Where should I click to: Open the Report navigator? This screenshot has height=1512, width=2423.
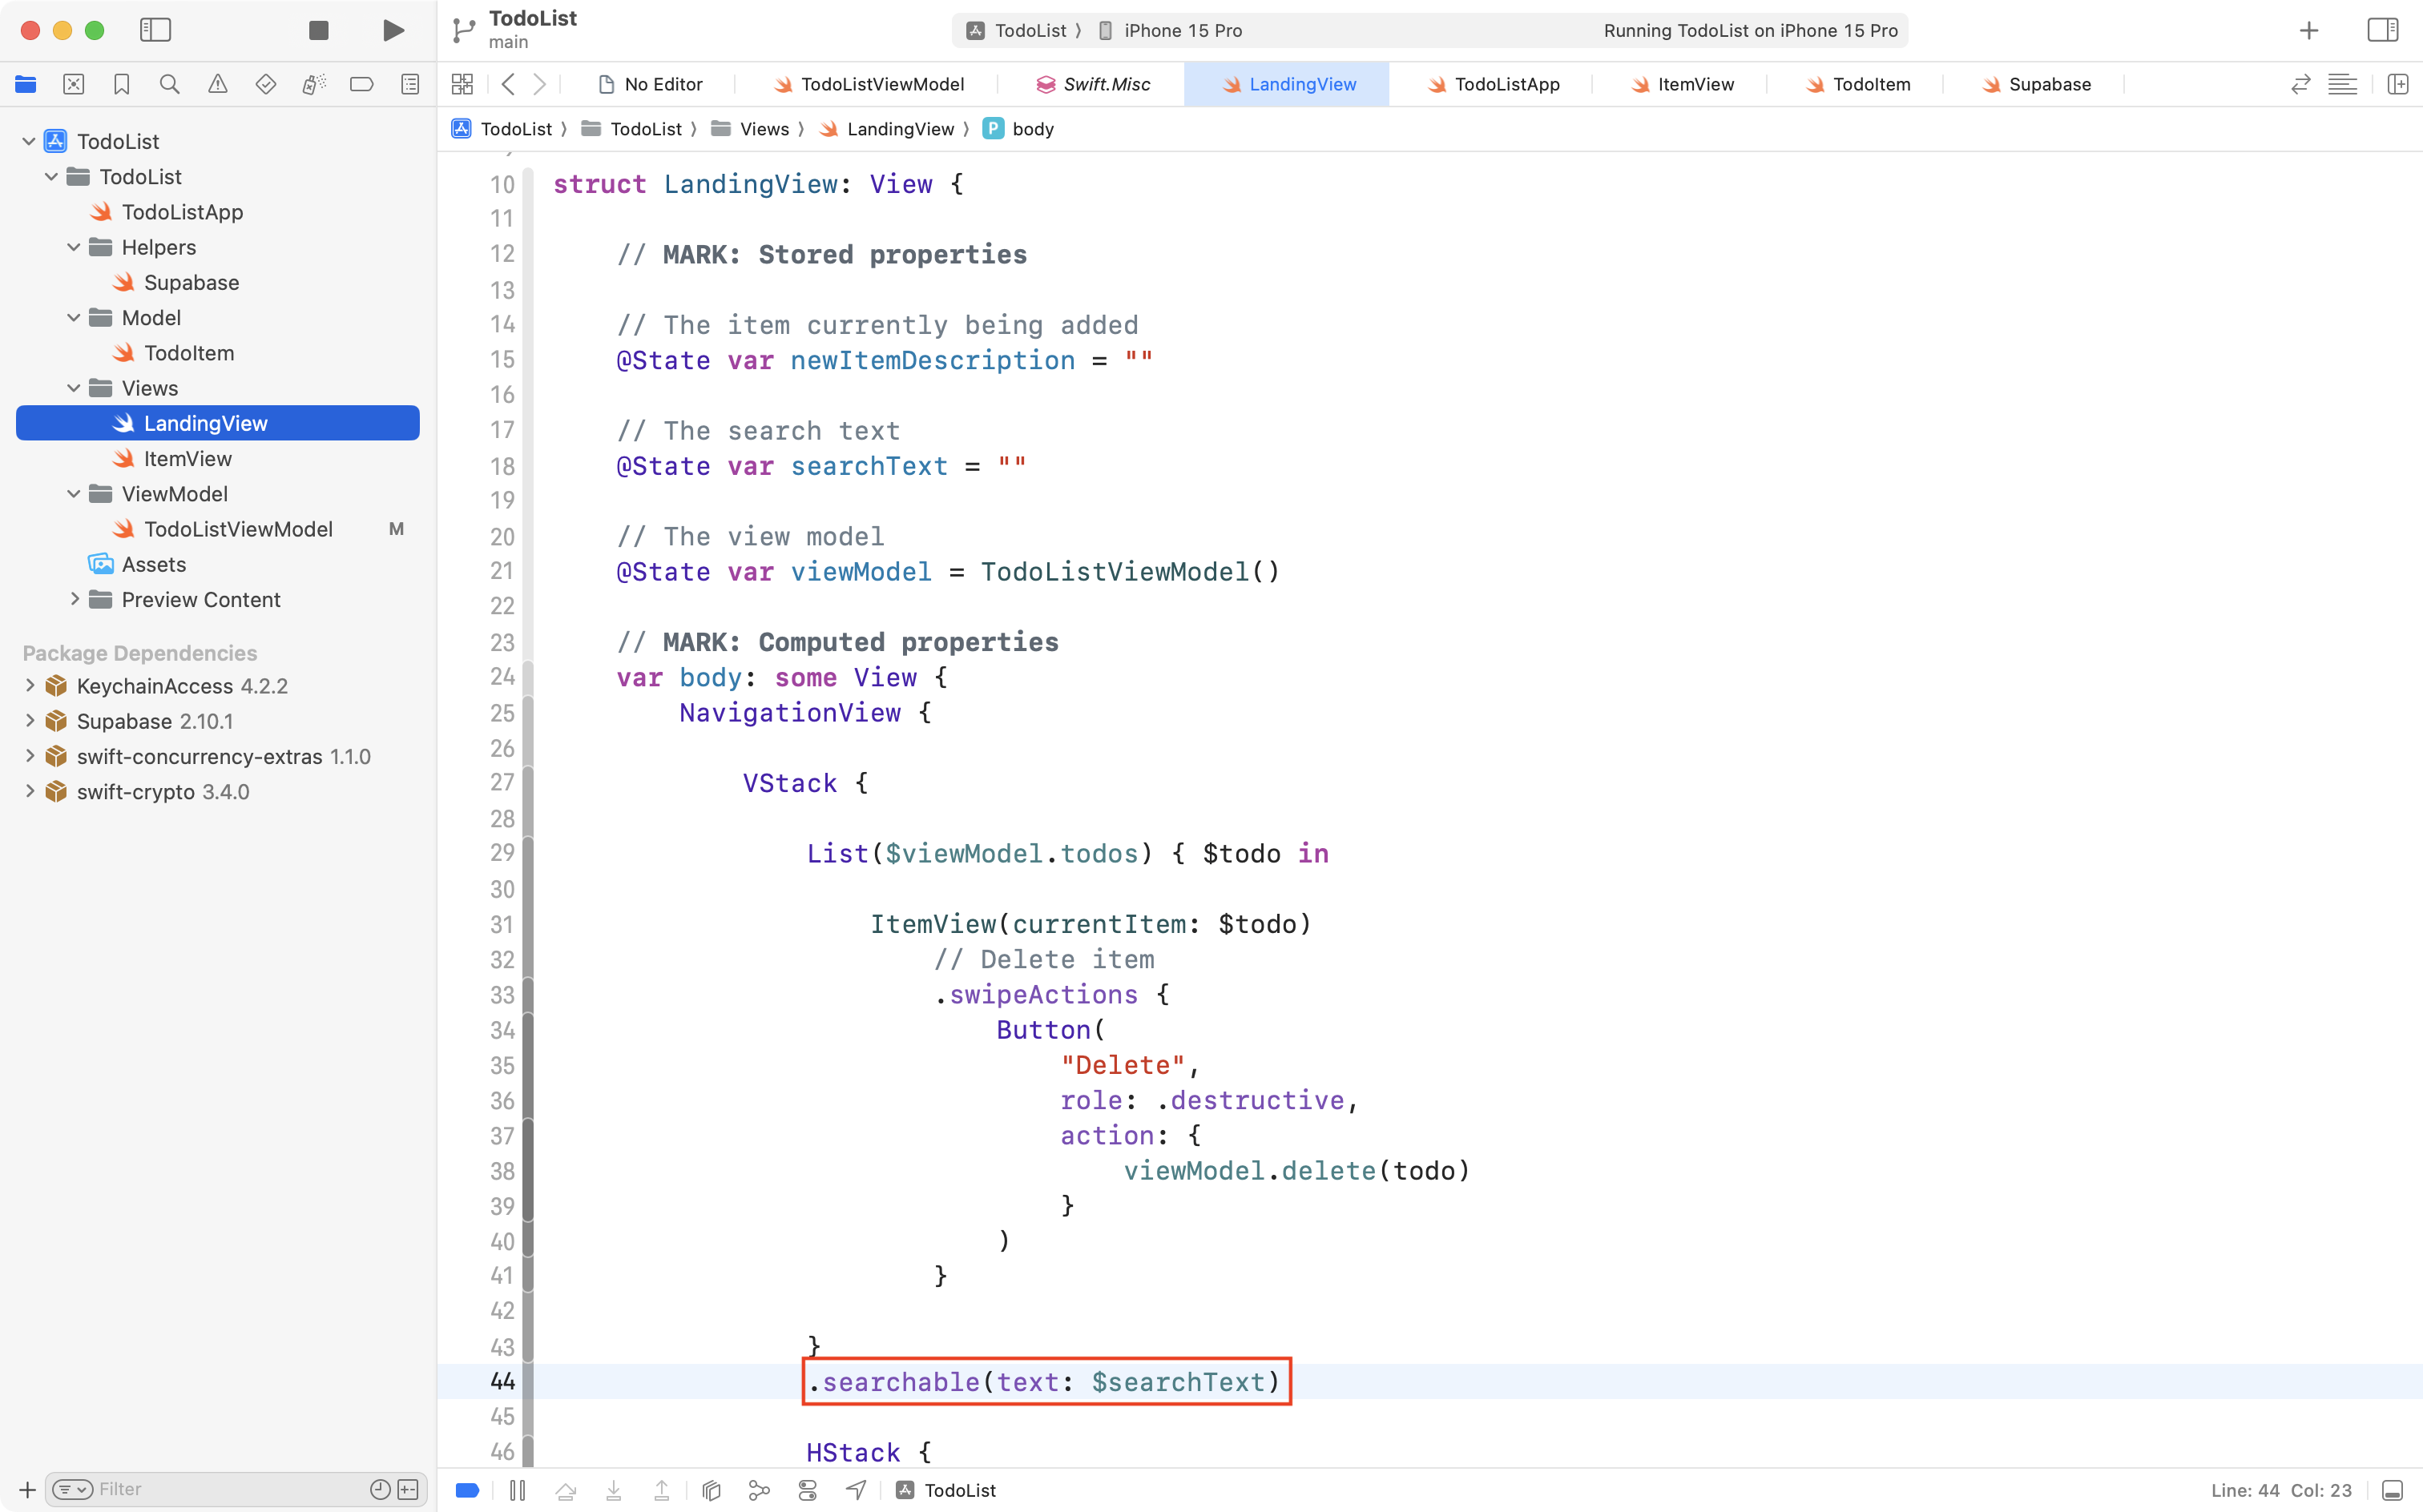(x=409, y=84)
